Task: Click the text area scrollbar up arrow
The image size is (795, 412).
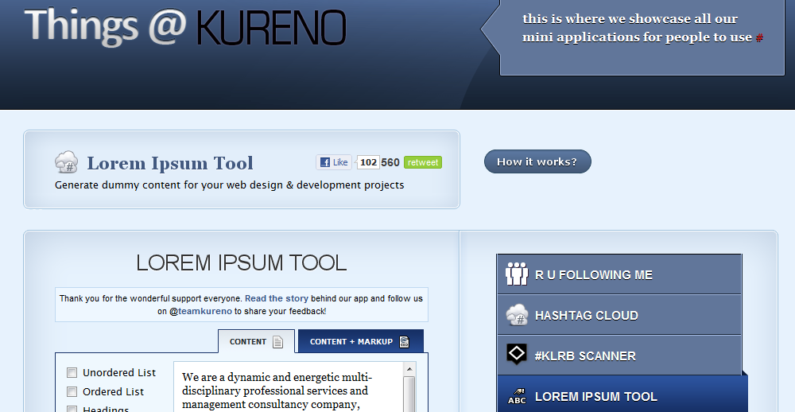Action: 409,369
